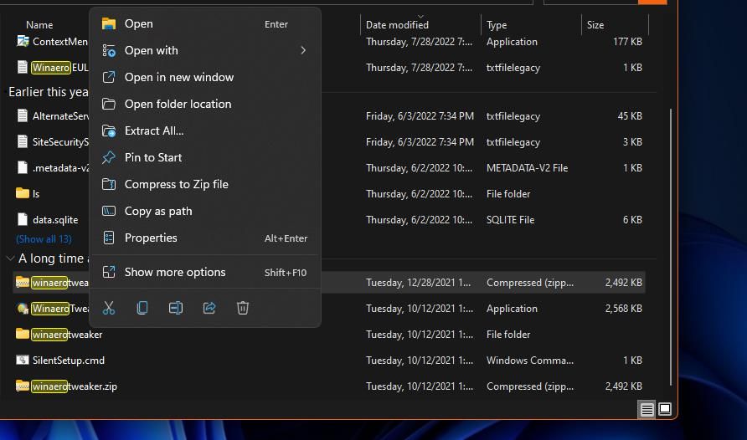Click the Share icon in context menu
The image size is (747, 440).
[209, 308]
